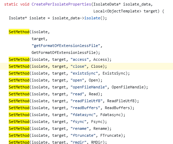Click Local<ObjectTemplate> parameter type
Screen dimensions: 173x144
click(117, 11)
